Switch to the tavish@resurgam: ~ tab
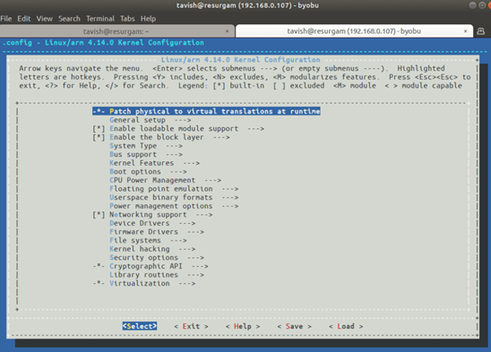 point(116,31)
